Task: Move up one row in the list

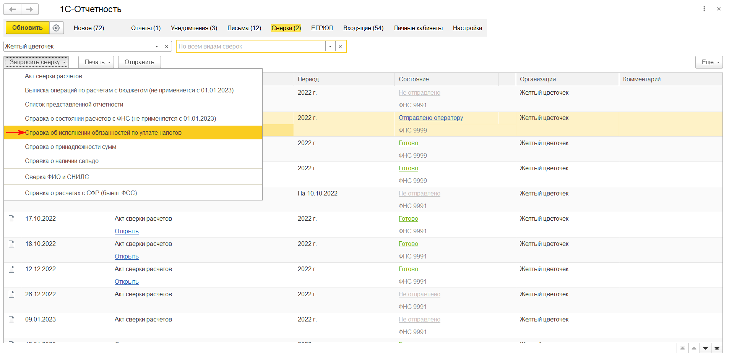Action: [694, 348]
